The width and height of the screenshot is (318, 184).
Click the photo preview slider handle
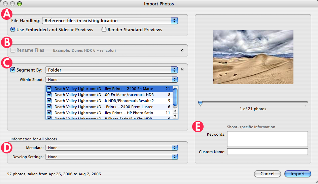click(x=201, y=103)
